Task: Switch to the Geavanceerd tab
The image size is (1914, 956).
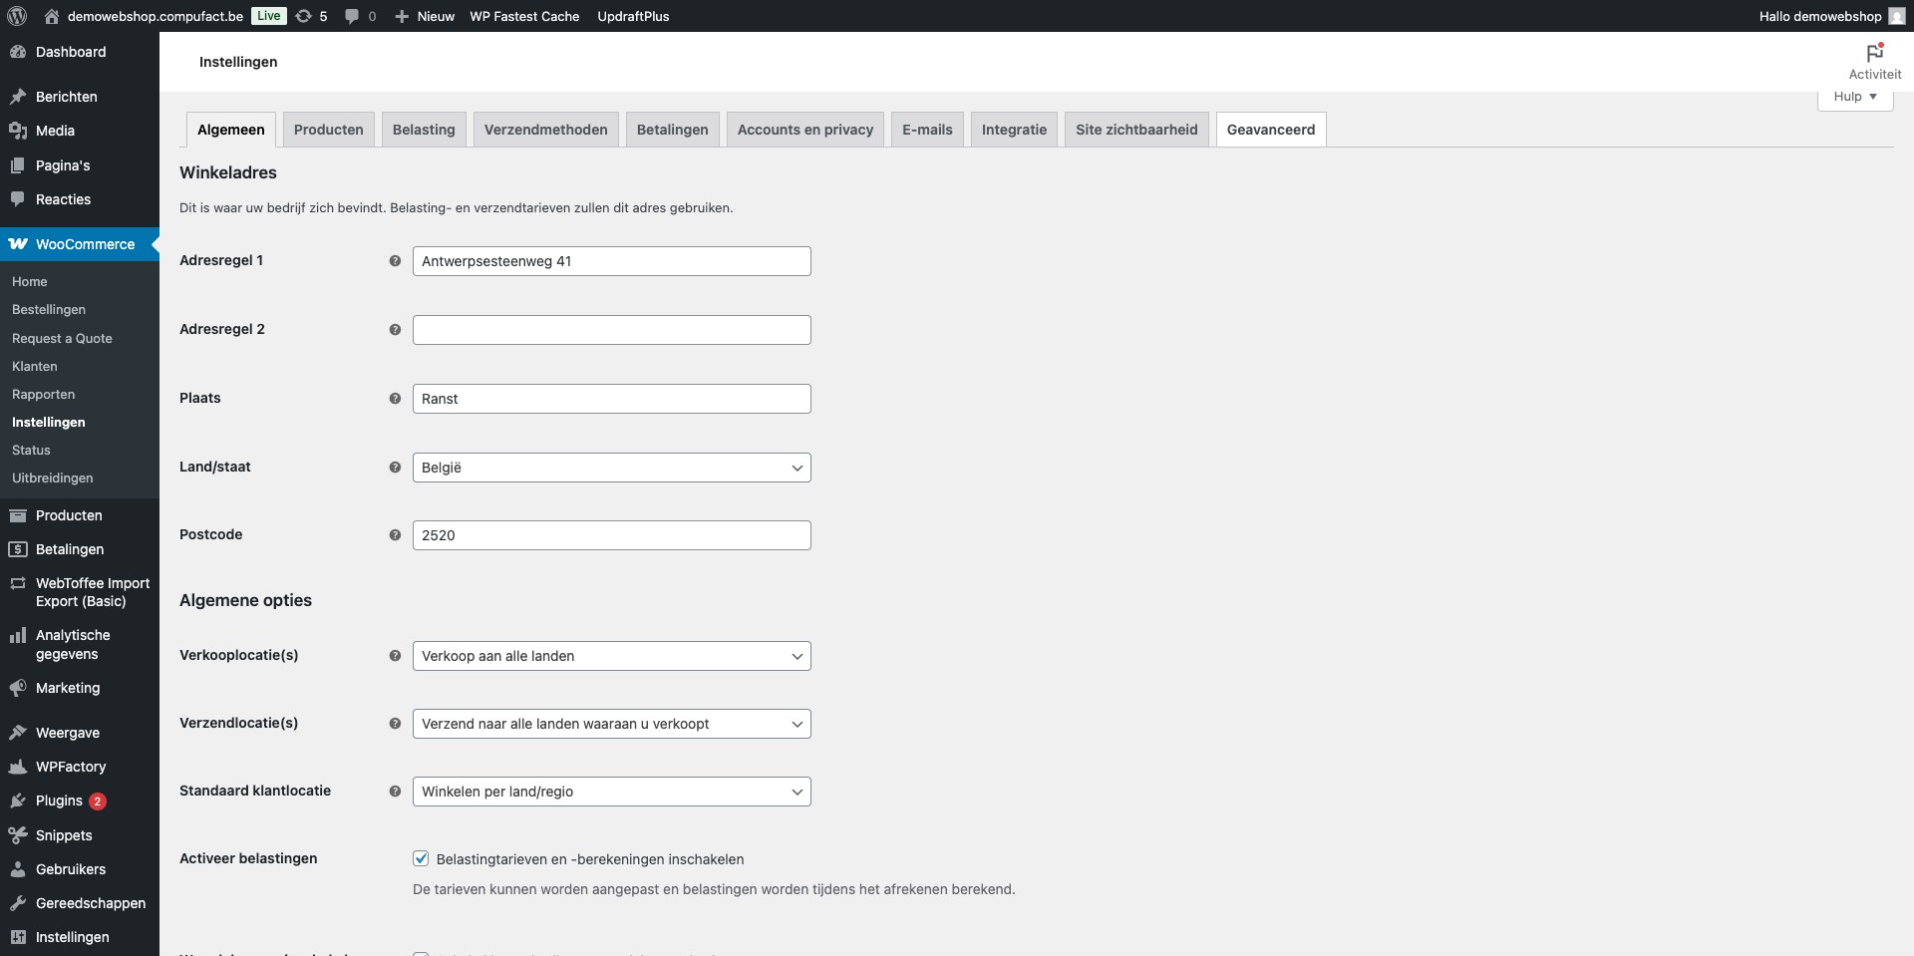Action: pos(1271,130)
